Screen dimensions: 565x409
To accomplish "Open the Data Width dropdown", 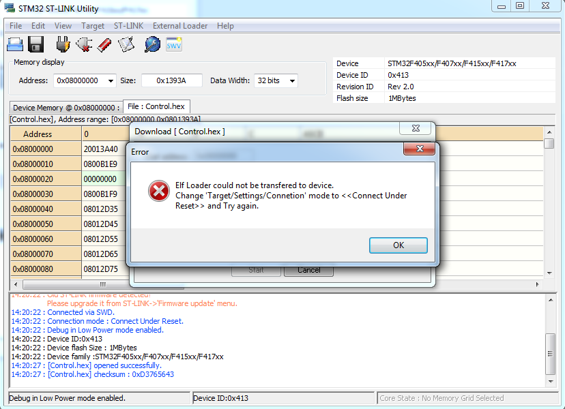I will pos(292,80).
